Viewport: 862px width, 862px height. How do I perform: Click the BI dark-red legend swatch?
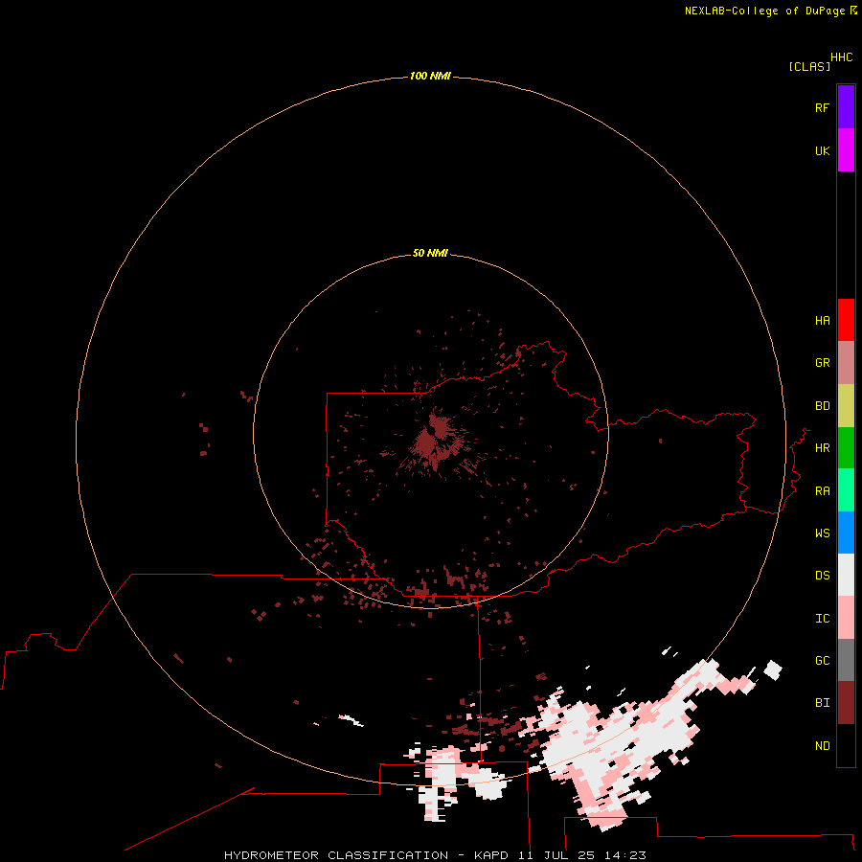coord(846,703)
